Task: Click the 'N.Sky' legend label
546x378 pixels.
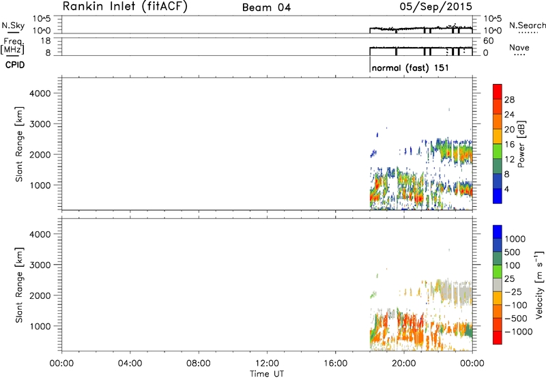Action: pyautogui.click(x=13, y=25)
